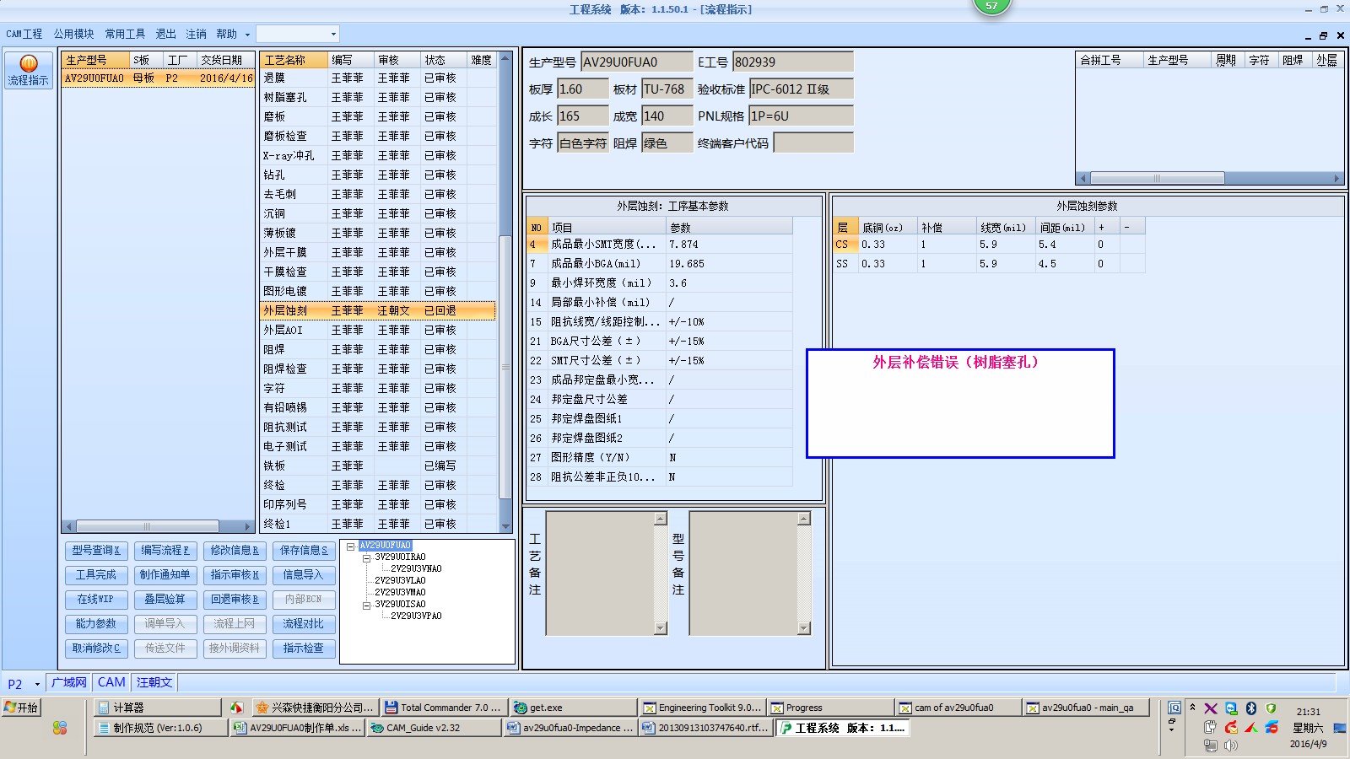Click the production model list horizontal scrollbar
The width and height of the screenshot is (1350, 759).
[159, 526]
